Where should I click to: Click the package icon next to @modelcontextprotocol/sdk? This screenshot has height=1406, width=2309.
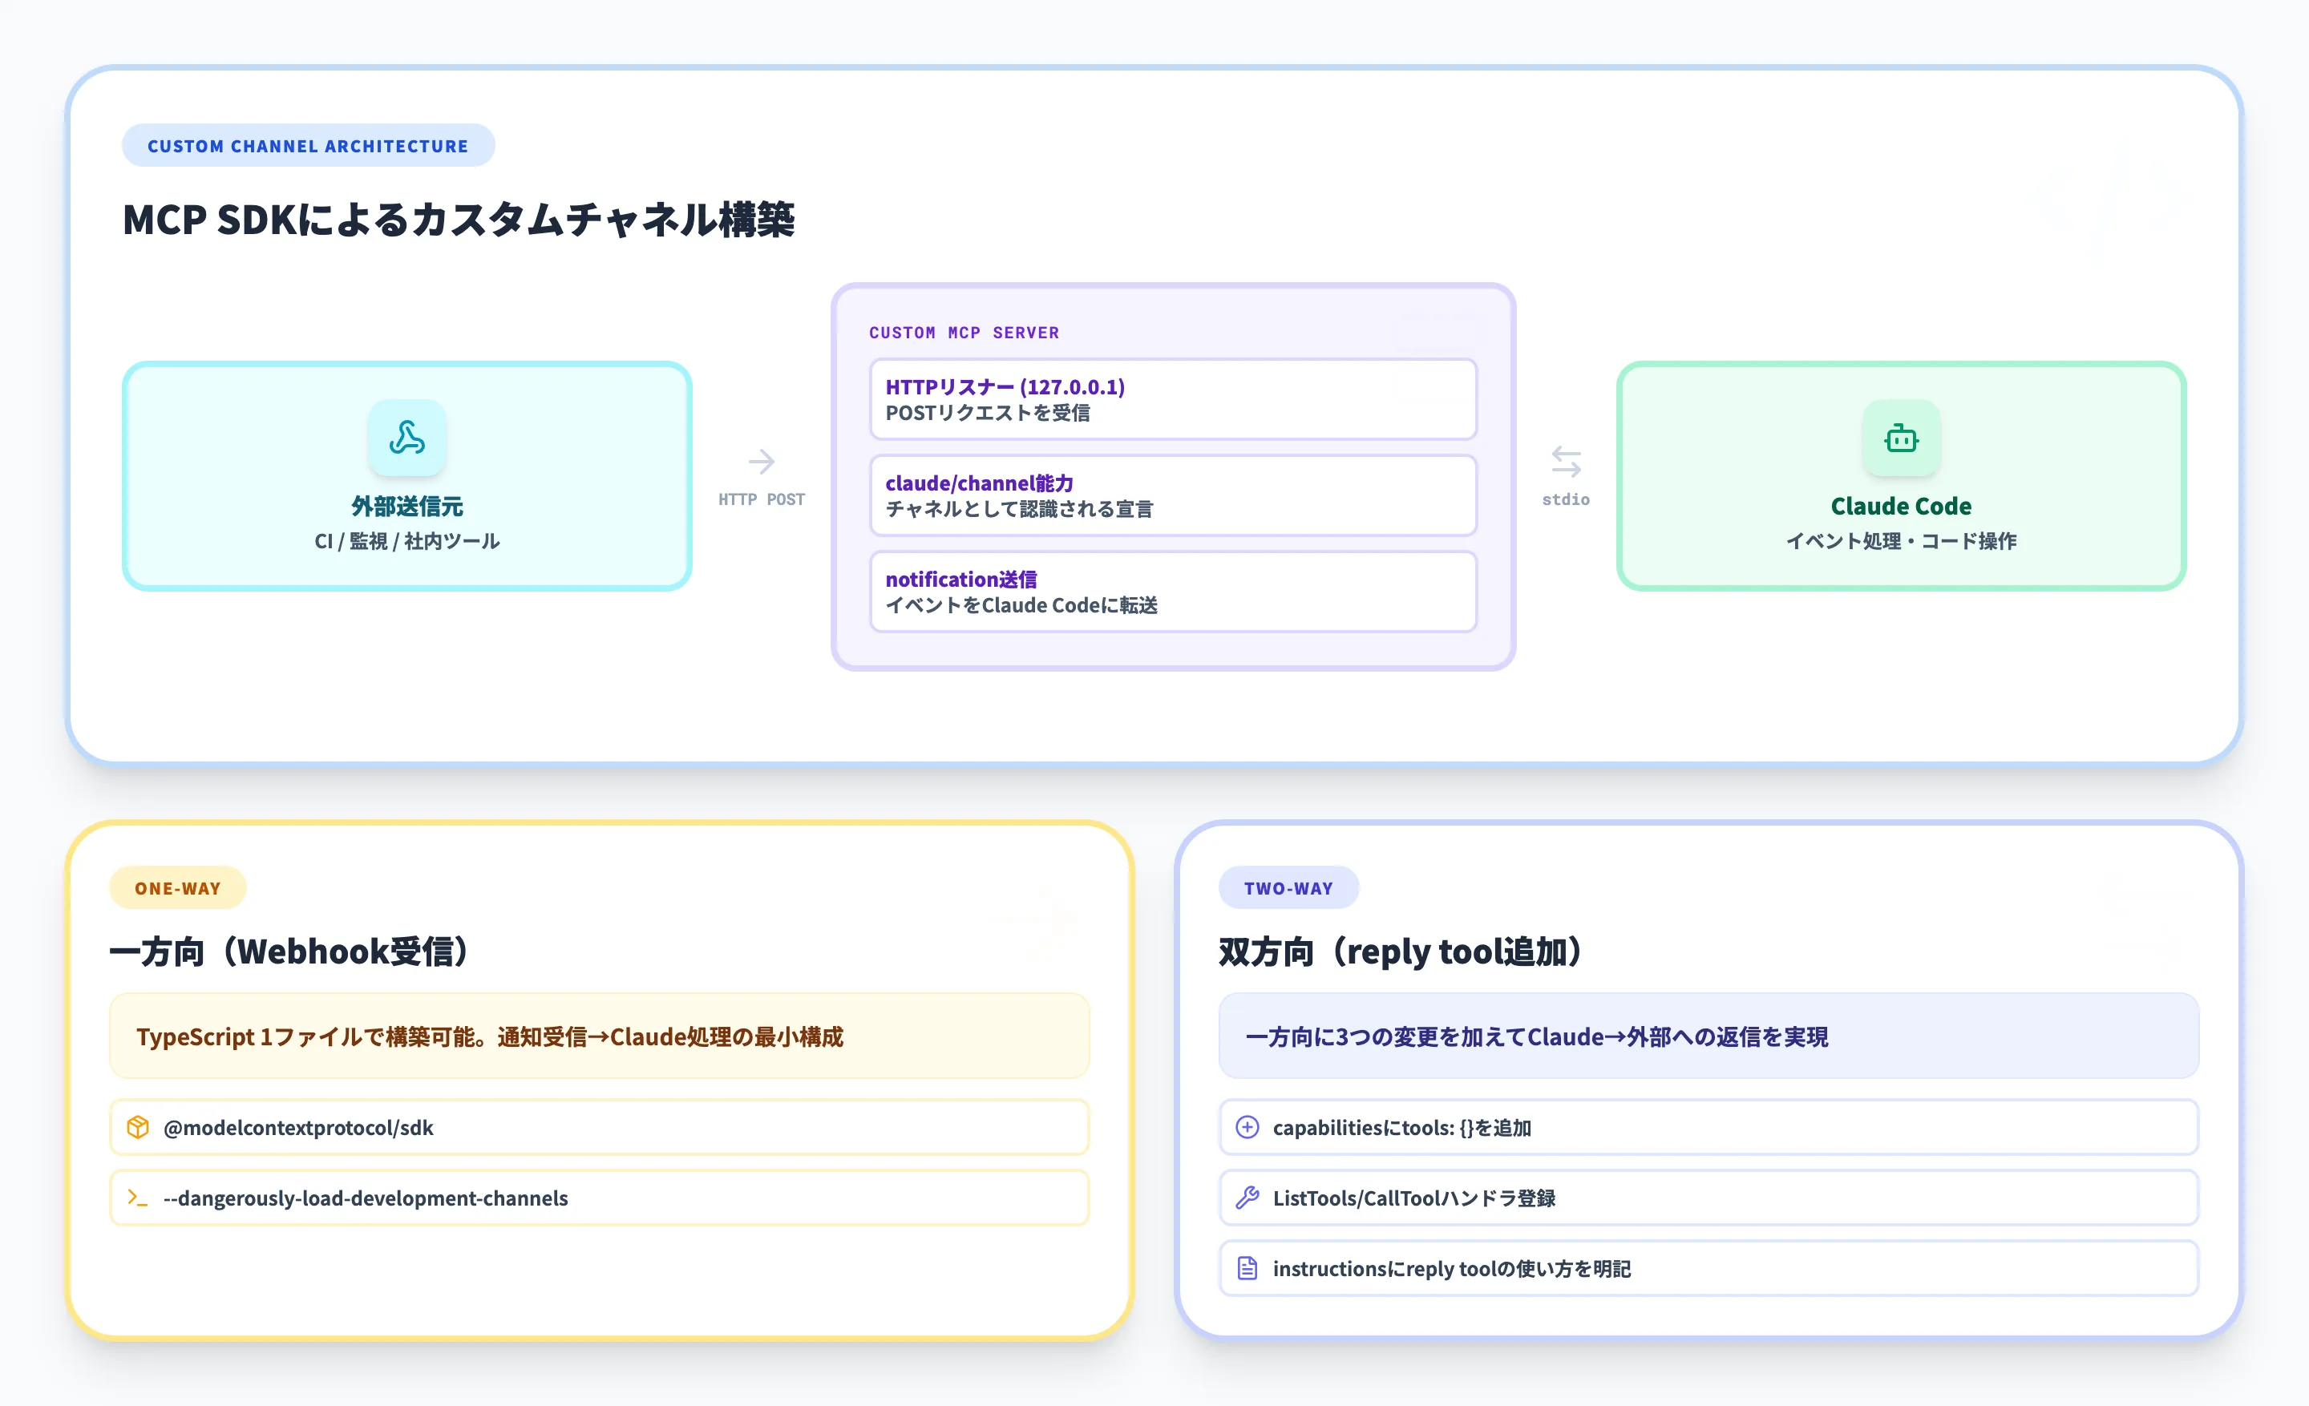pyautogui.click(x=139, y=1127)
